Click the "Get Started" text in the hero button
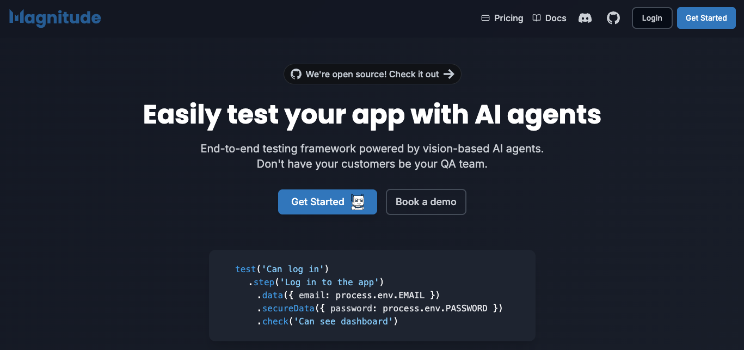Image resolution: width=744 pixels, height=350 pixels. point(318,202)
